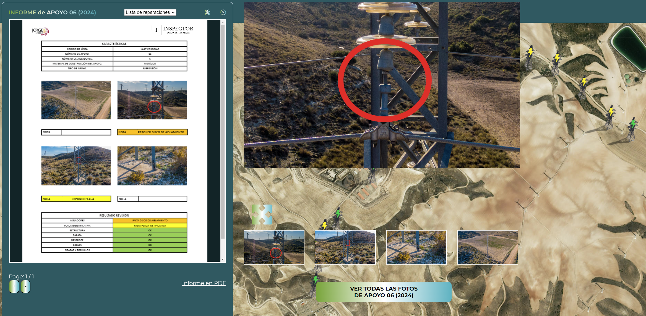This screenshot has width=646, height=316.
Task: Open the tower footing ground thumbnail
Action: 416,247
